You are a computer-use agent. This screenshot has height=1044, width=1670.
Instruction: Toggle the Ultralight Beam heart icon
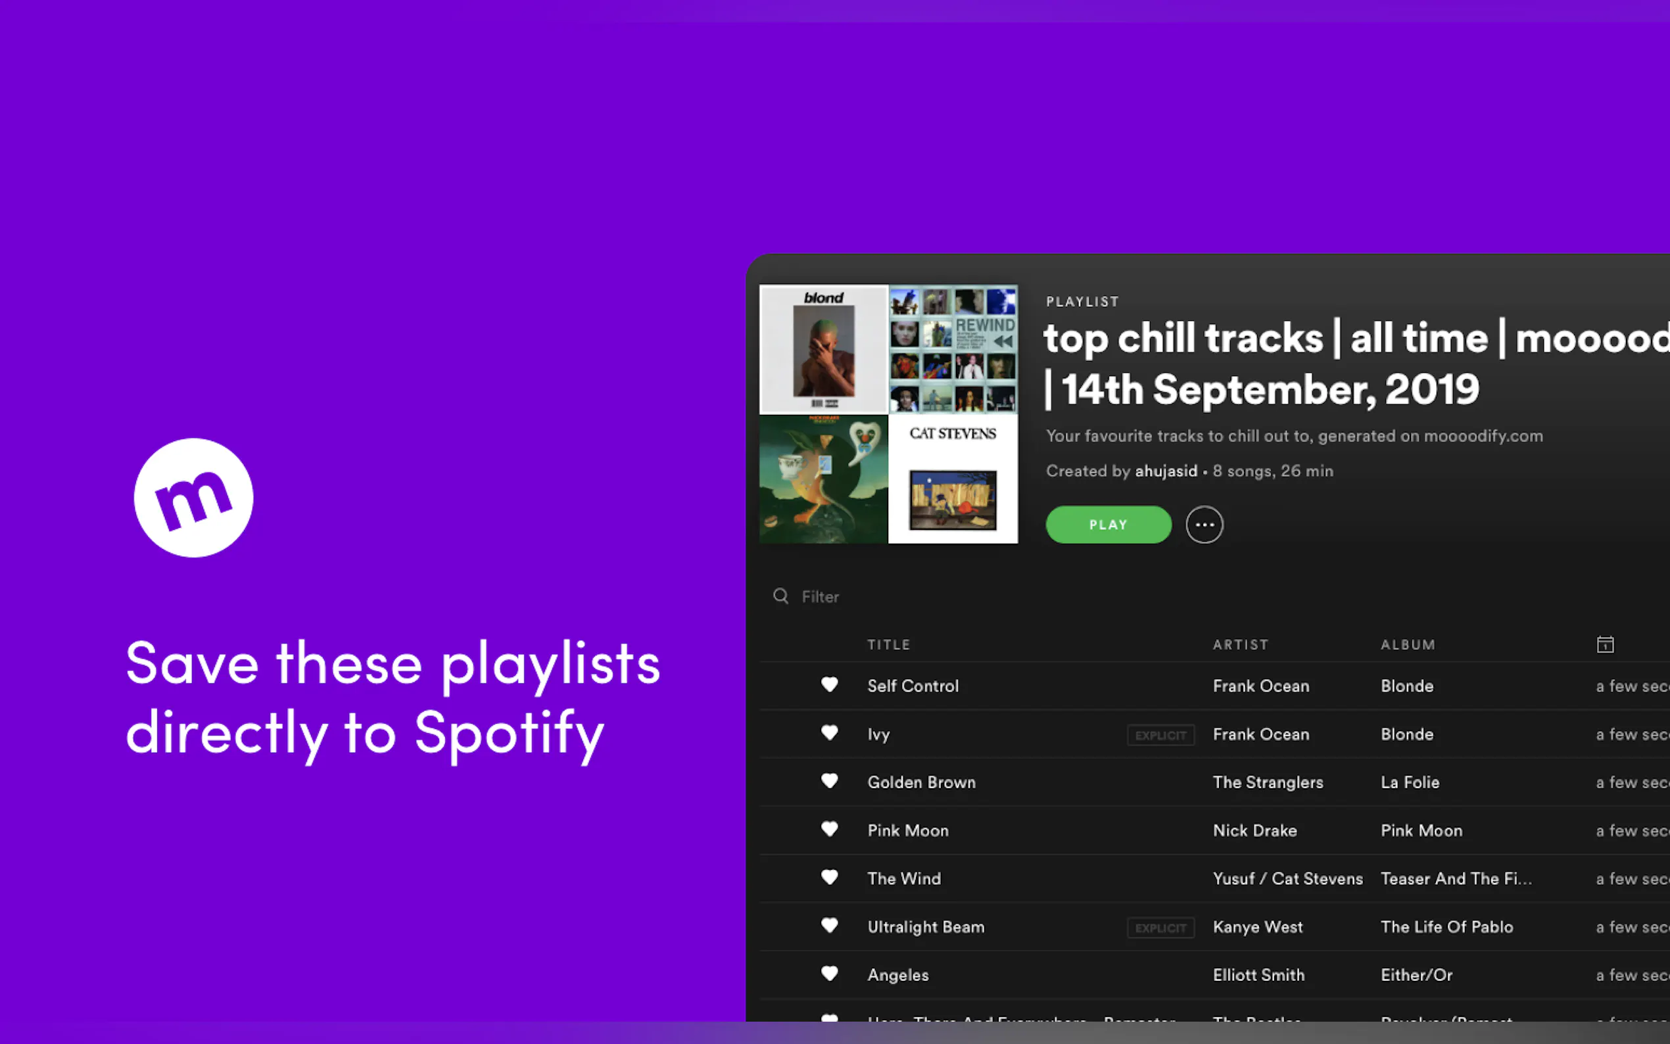[829, 926]
